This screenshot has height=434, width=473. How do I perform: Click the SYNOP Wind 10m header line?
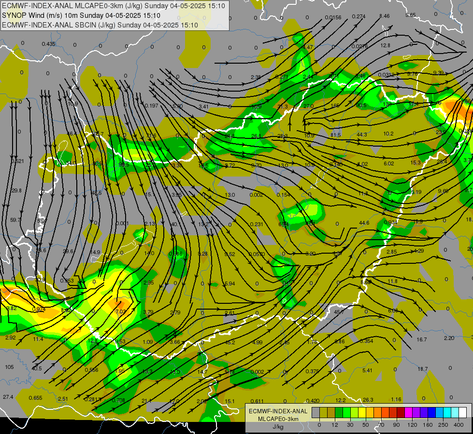(x=81, y=15)
